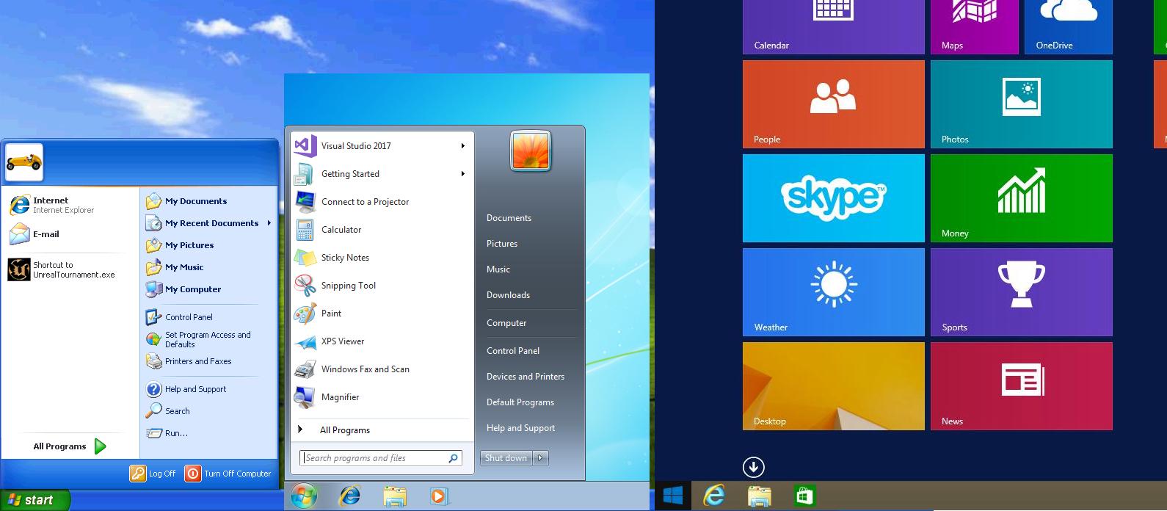Expand My Recent Documents submenu
The width and height of the screenshot is (1167, 511).
tap(269, 223)
